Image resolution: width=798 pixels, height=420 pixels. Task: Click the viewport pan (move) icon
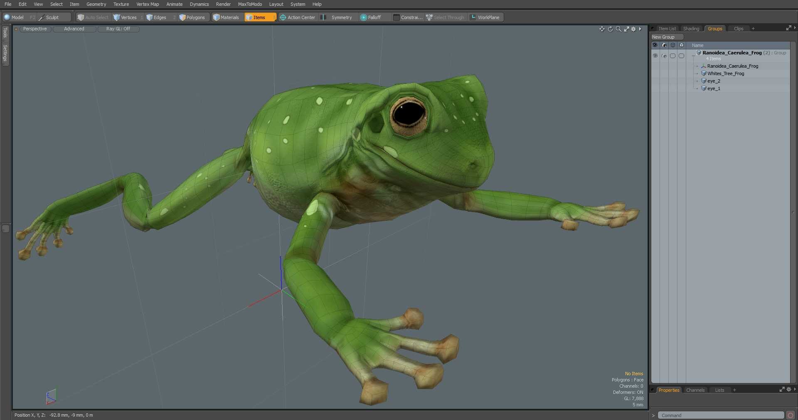[602, 29]
